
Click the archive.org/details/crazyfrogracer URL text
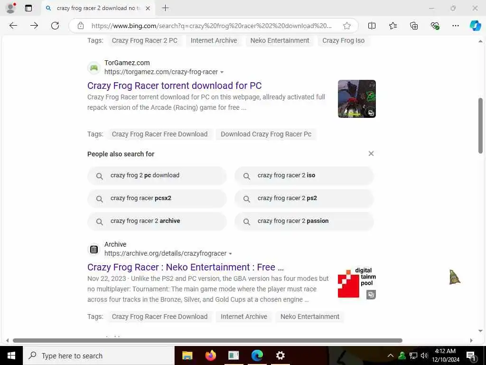point(166,254)
